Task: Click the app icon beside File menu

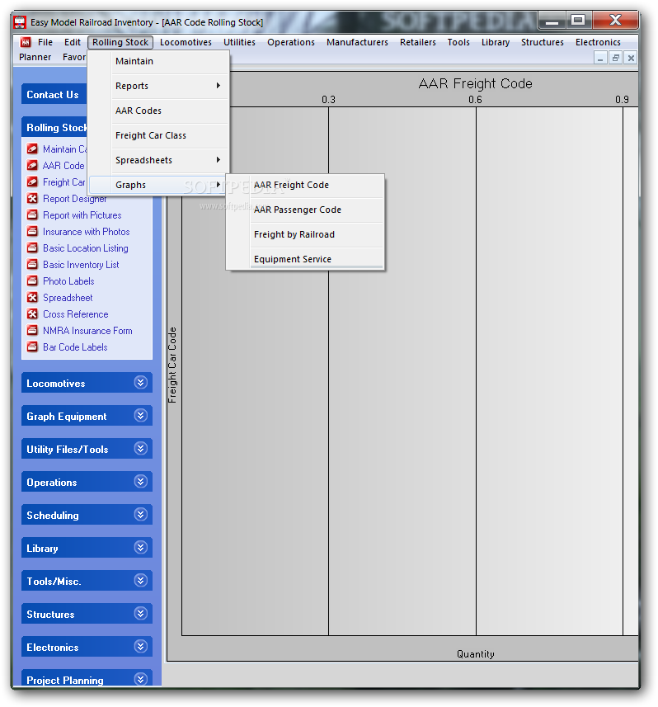Action: pyautogui.click(x=26, y=42)
